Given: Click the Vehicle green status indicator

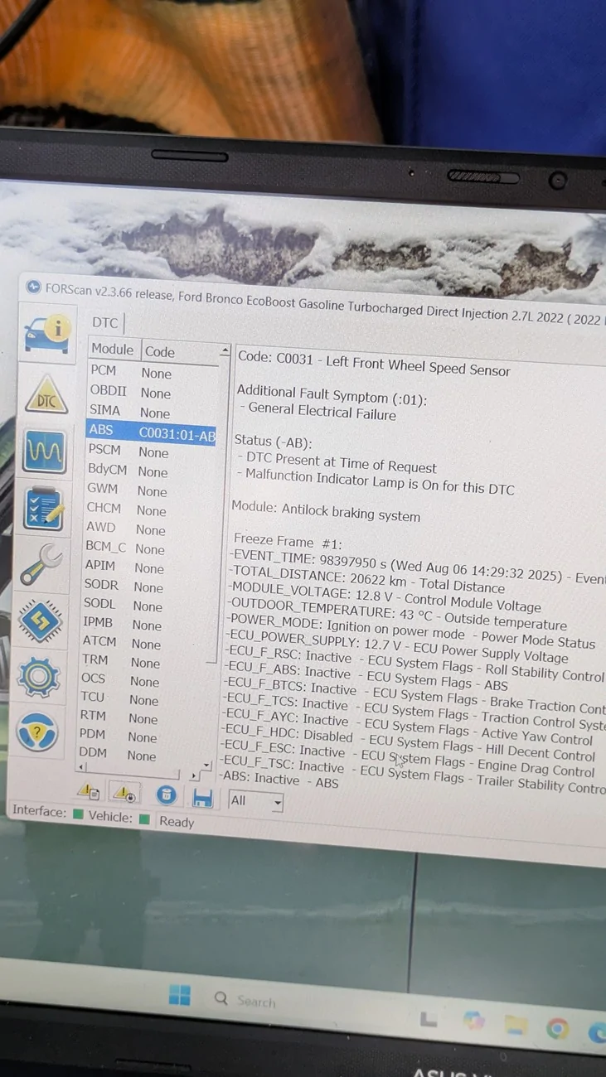Looking at the screenshot, I should pyautogui.click(x=144, y=819).
